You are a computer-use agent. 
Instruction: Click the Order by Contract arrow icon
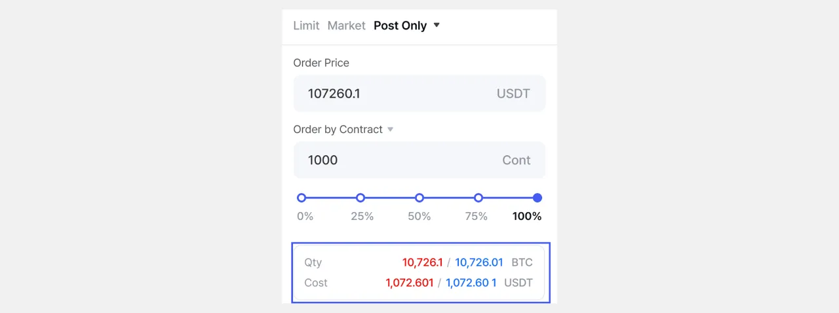tap(391, 129)
